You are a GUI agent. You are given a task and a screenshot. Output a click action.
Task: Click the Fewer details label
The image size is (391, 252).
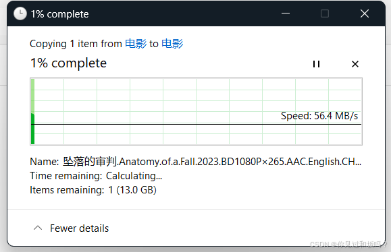coord(79,228)
